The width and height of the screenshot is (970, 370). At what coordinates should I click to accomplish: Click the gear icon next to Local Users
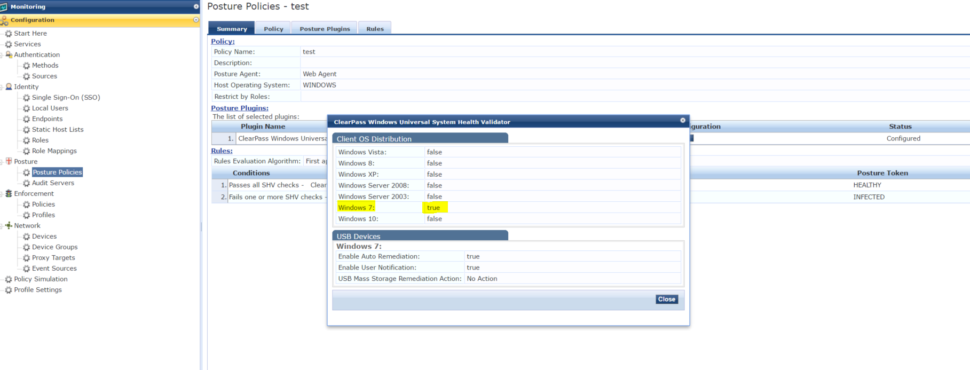(x=26, y=108)
